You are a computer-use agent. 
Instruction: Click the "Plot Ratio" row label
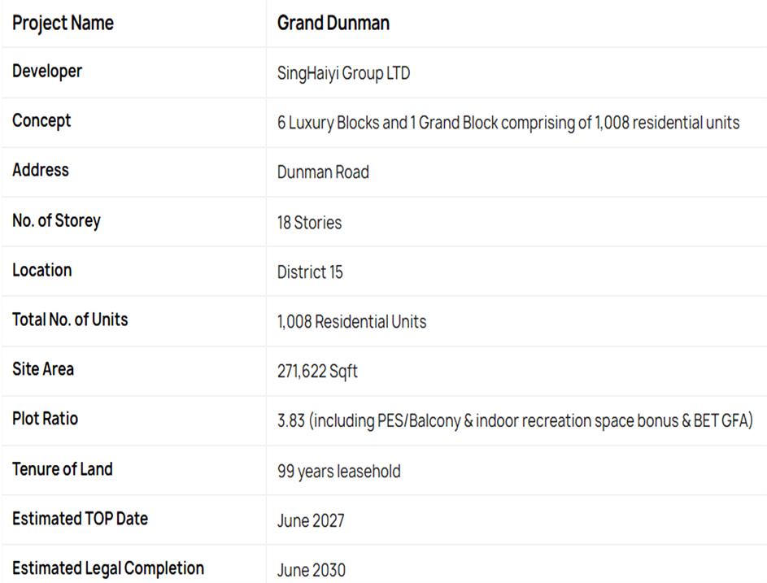[45, 419]
